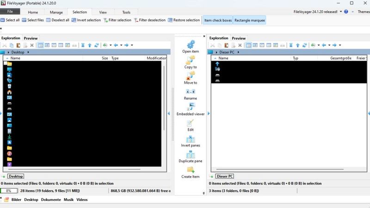370x208 pixels.
Task: Click the 8% disk usage bar
Action: point(9,191)
